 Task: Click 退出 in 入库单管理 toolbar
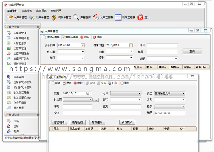(x=97, y=37)
